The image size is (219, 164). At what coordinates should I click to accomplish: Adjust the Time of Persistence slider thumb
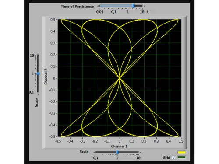[x=134, y=6]
